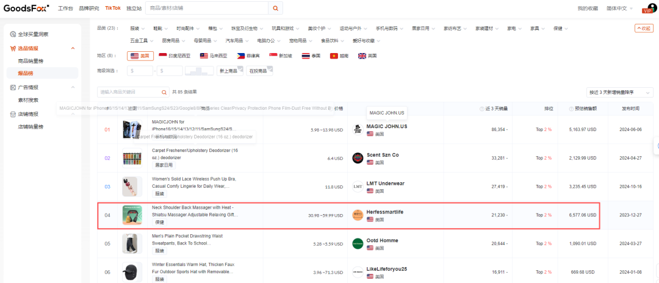
Task: Click the minimum price input field
Action: point(140,71)
